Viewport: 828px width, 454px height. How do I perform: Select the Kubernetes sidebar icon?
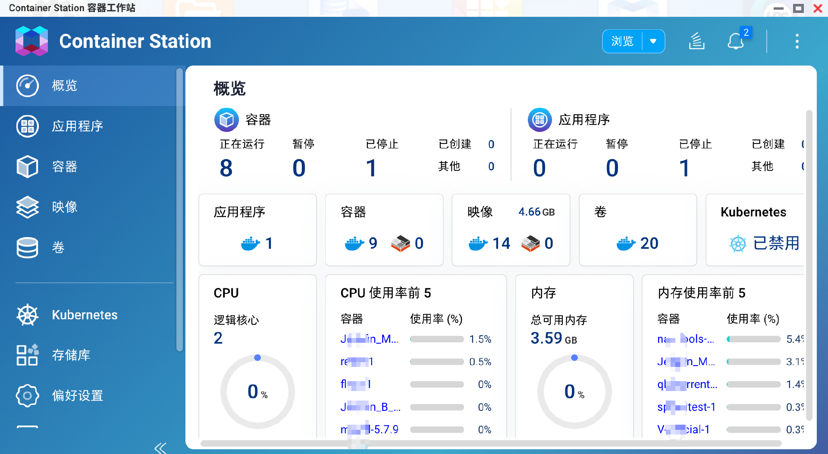click(x=85, y=315)
